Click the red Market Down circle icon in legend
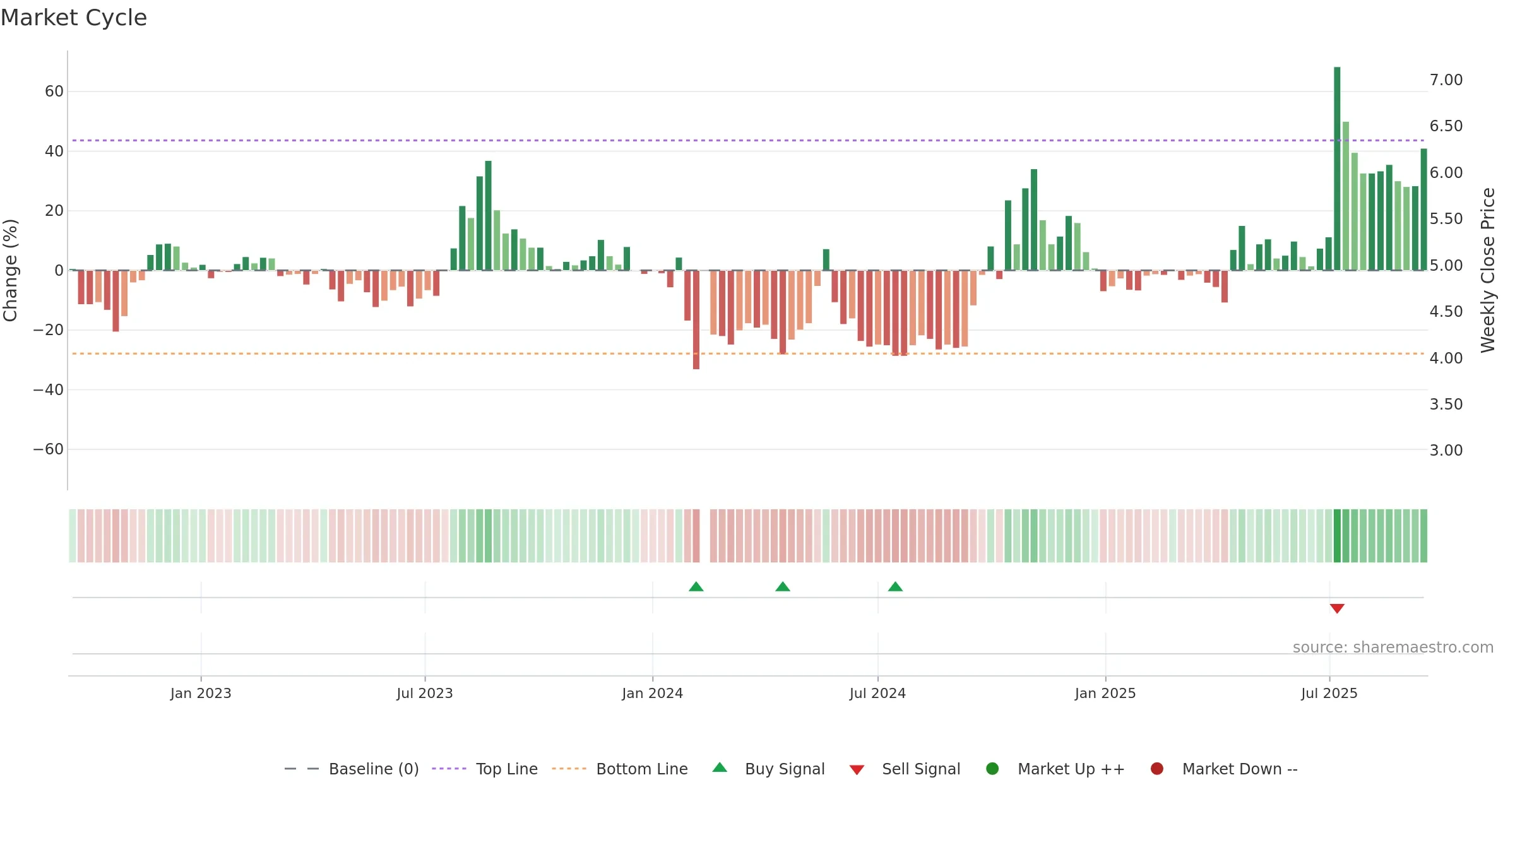Viewport: 1515px width, 852px height. (1157, 769)
